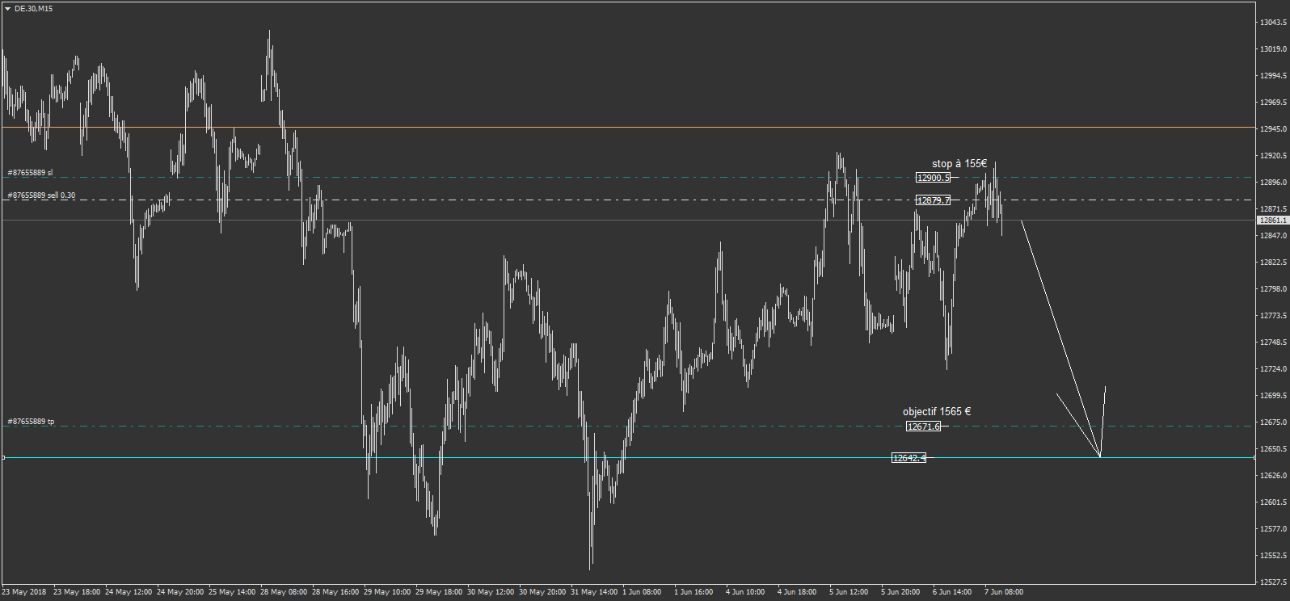Click the '29 May 10:00' time axis label
The image size is (1290, 601).
387,592
